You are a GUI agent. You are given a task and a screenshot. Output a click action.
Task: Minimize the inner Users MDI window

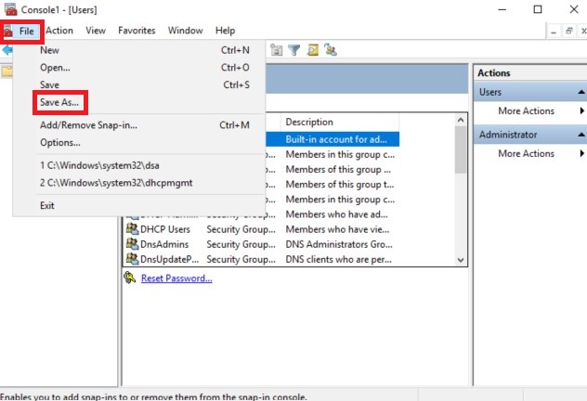(554, 32)
